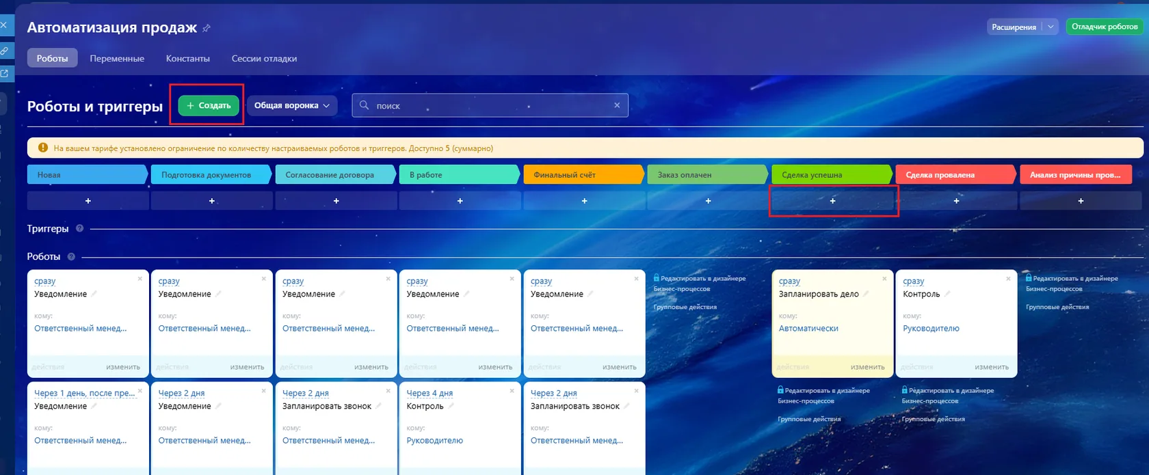The image size is (1149, 475).
Task: Launch the Отладчик роботов button
Action: click(1105, 27)
